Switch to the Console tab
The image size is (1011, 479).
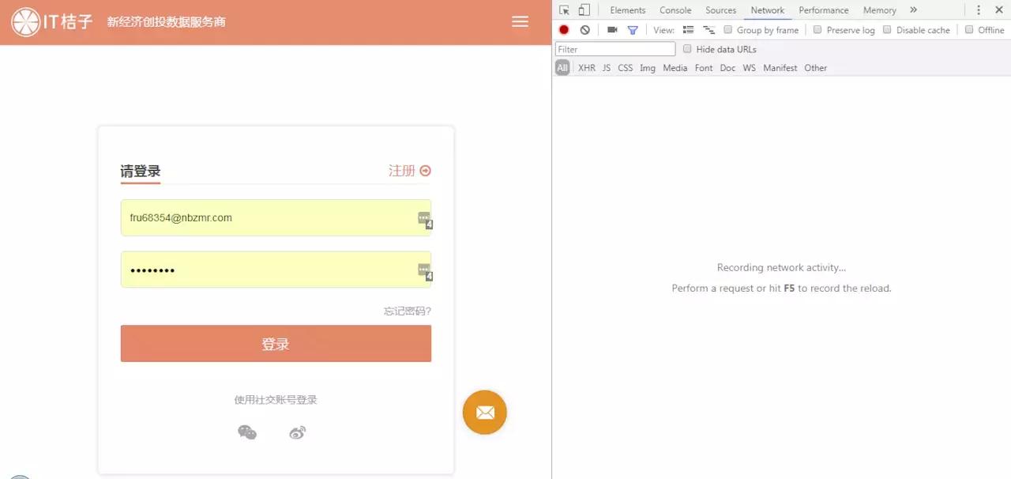(675, 9)
